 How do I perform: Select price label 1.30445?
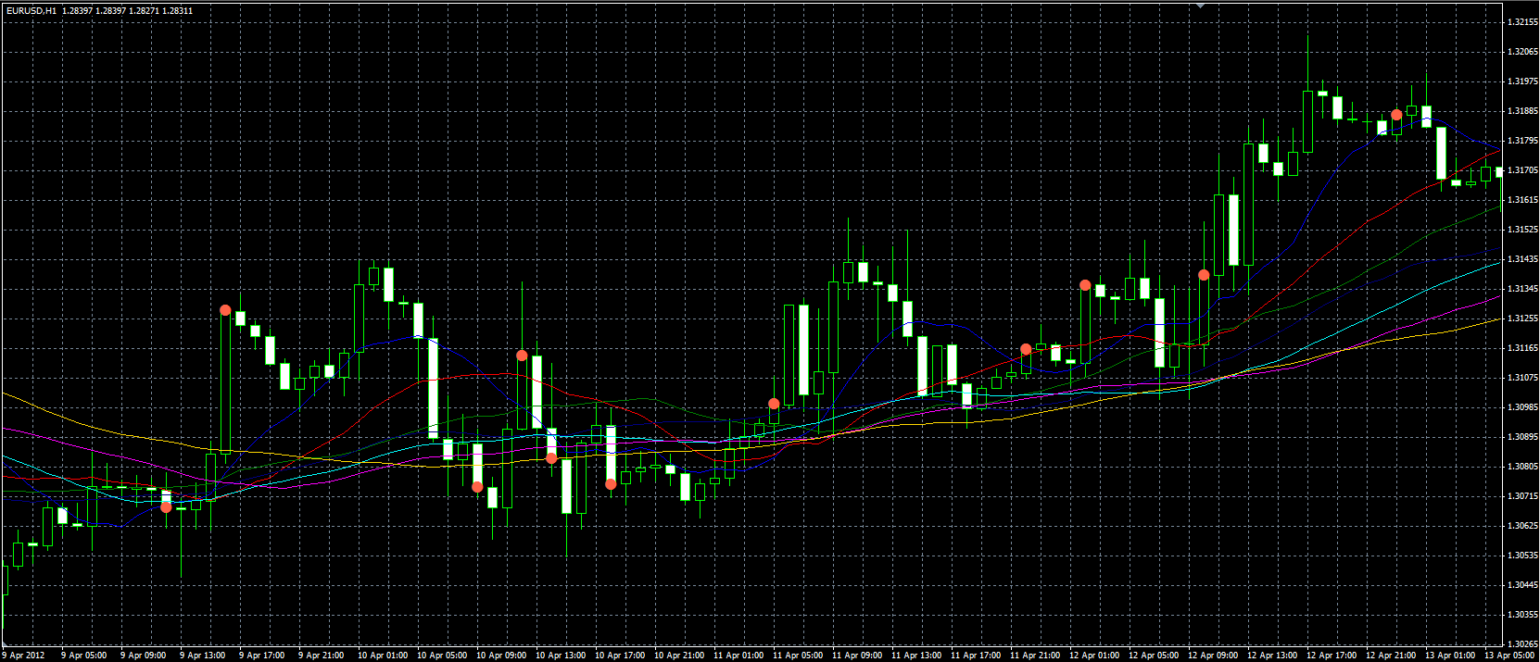(1522, 585)
